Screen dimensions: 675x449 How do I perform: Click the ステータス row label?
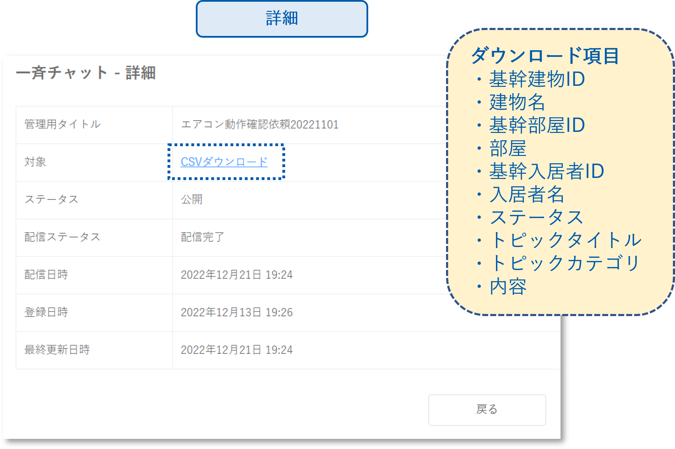pos(52,200)
